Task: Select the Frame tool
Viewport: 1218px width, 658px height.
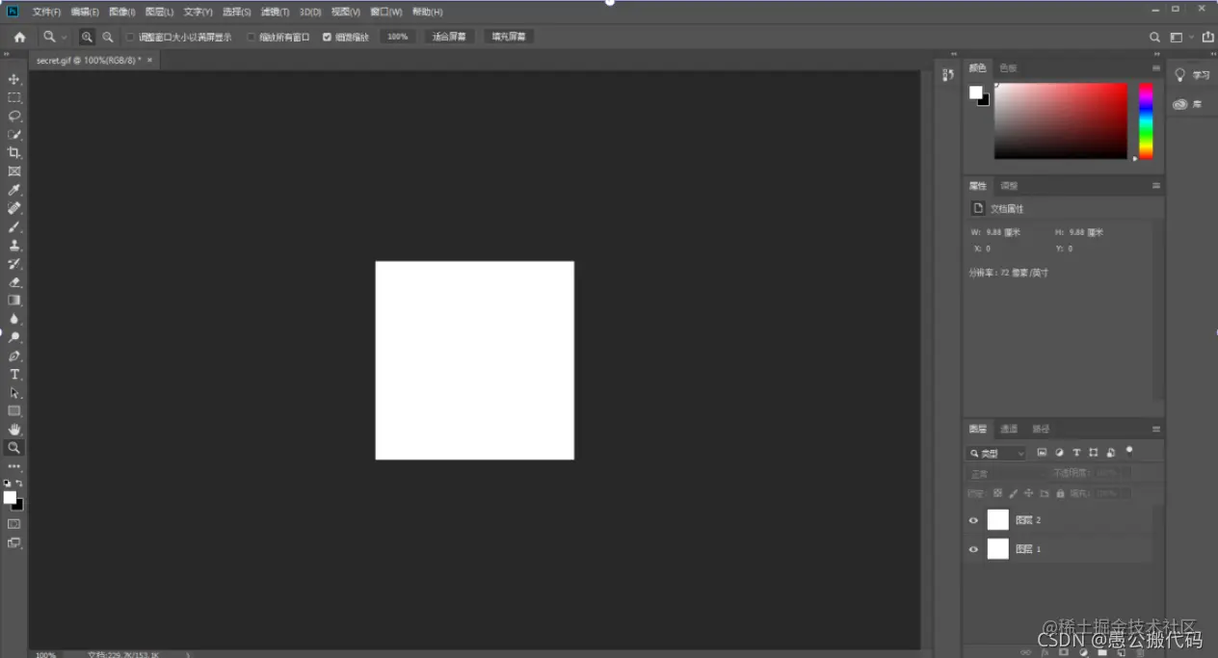Action: [13, 171]
